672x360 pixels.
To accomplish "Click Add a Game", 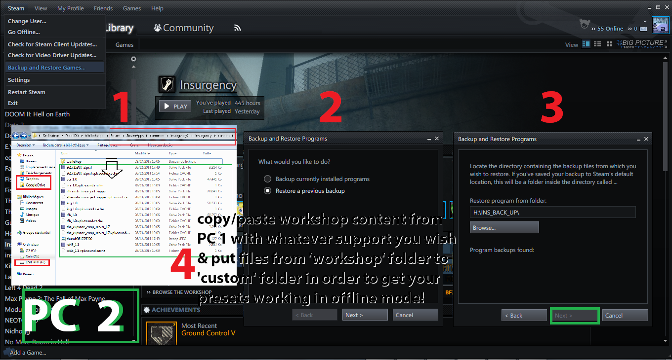I will (x=28, y=353).
